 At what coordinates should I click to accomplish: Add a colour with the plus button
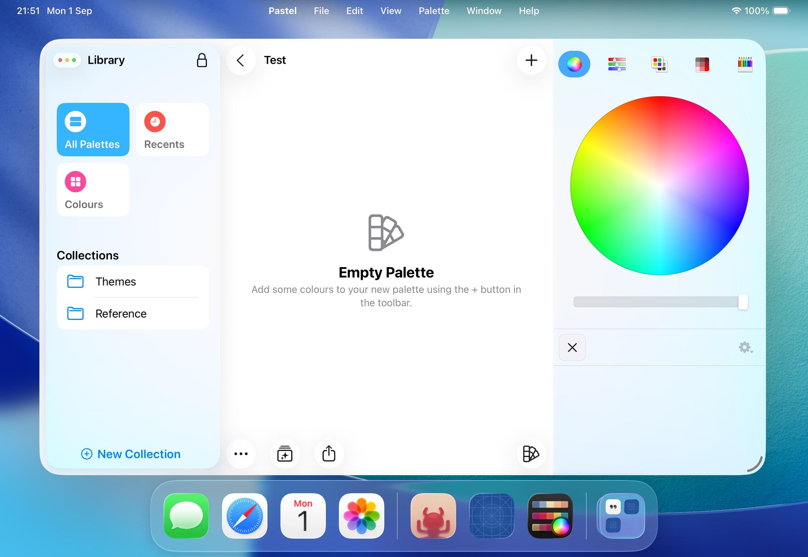[531, 60]
